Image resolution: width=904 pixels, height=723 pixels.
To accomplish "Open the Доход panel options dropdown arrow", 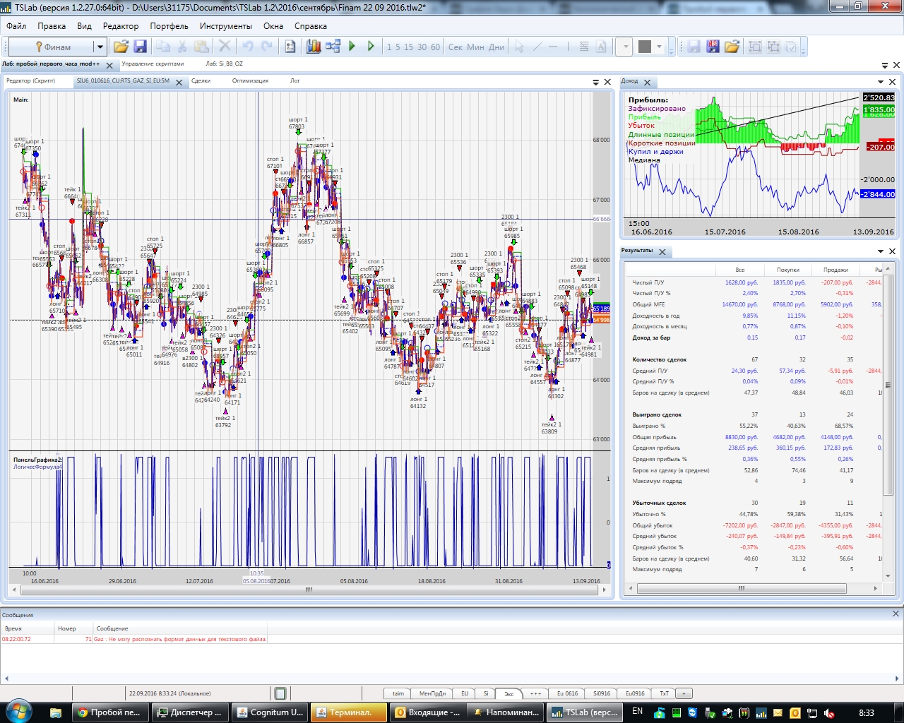I will [x=881, y=82].
